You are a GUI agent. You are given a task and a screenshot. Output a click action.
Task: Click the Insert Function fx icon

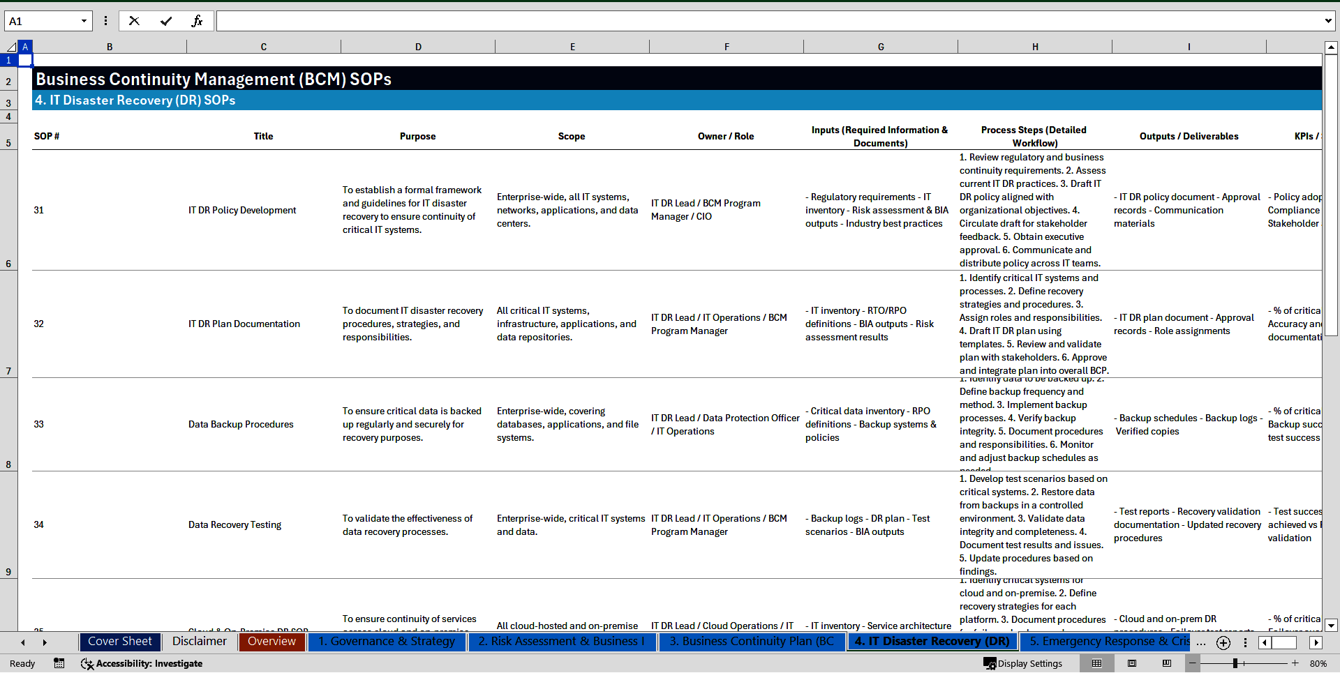[197, 21]
